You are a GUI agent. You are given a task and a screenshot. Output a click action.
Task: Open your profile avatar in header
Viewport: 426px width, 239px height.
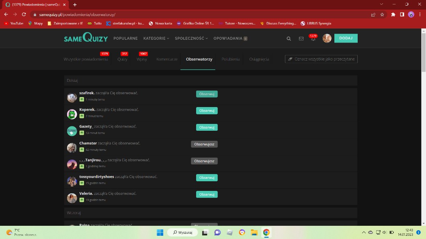(x=327, y=38)
